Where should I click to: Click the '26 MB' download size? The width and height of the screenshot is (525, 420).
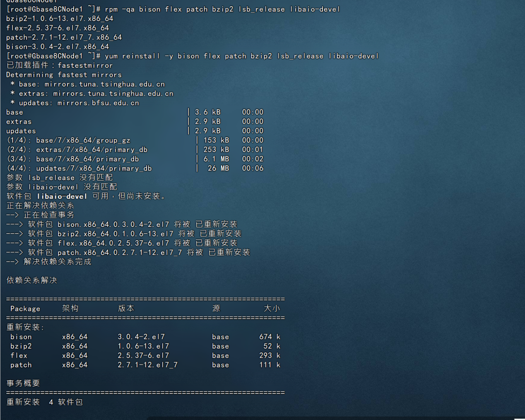pos(219,169)
